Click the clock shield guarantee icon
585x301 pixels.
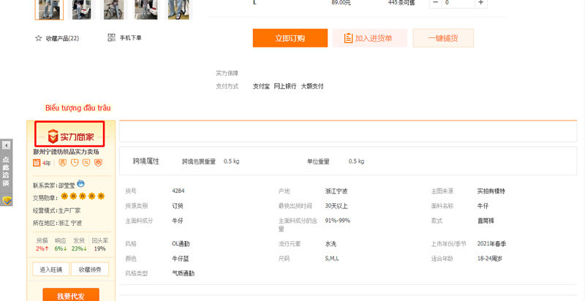75,162
